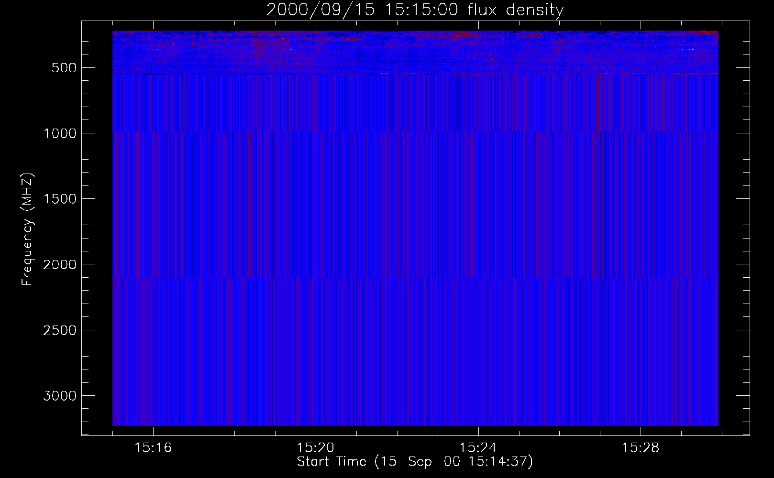The height and width of the screenshot is (478, 774).
Task: Select the 500 frequency tick label
Action: point(64,68)
